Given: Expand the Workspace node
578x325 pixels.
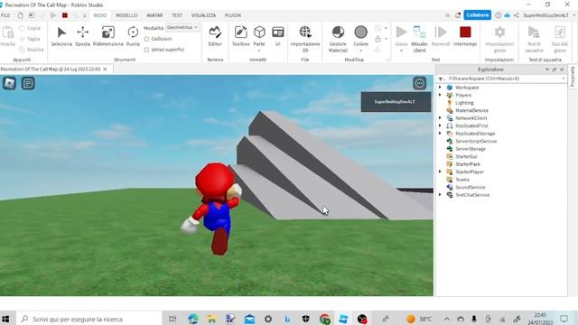Looking at the screenshot, I should [440, 88].
